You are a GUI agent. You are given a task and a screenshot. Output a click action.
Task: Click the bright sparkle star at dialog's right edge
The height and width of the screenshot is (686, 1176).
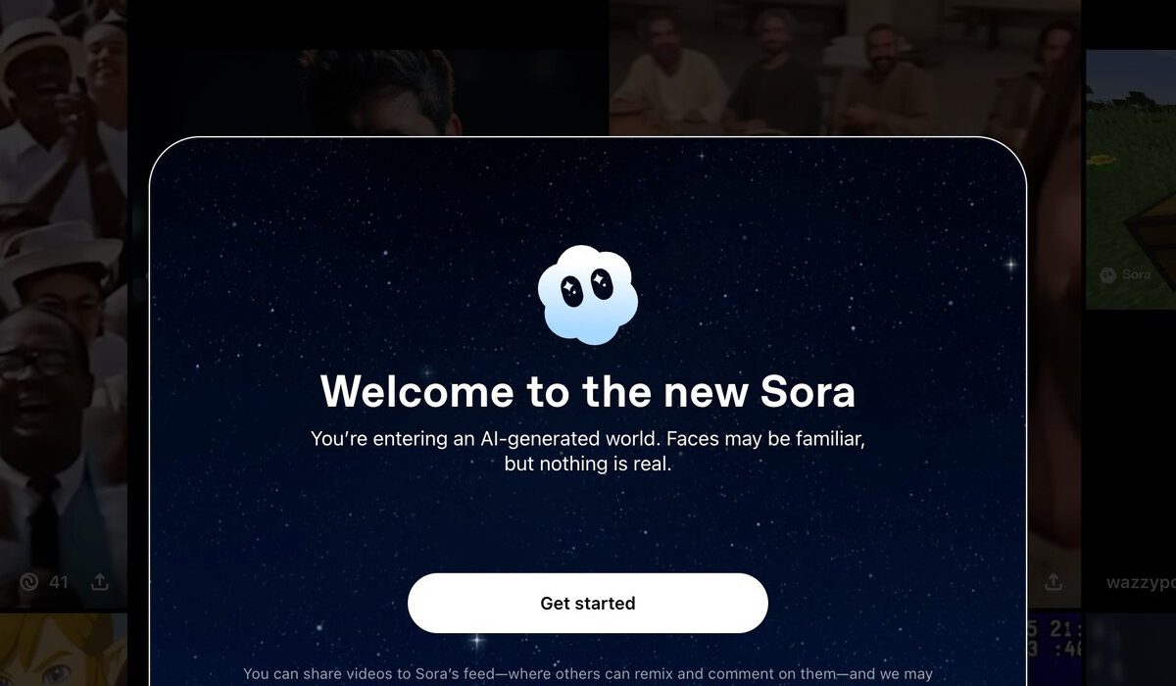(x=1009, y=264)
